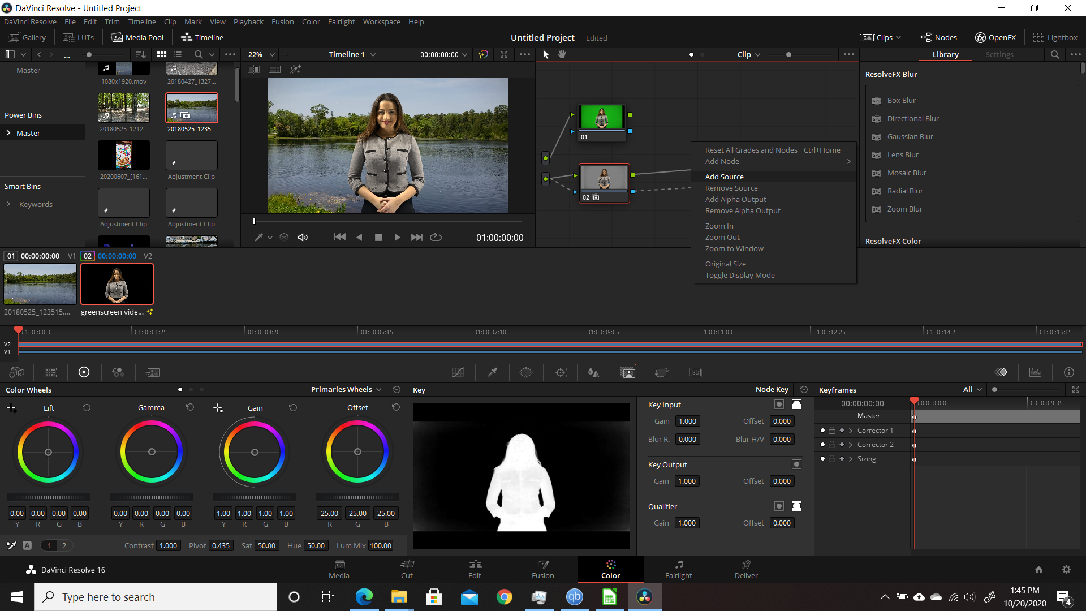Screen dimensions: 1086x611
Task: Reset all Primaries Wheels grades
Action: coord(397,390)
